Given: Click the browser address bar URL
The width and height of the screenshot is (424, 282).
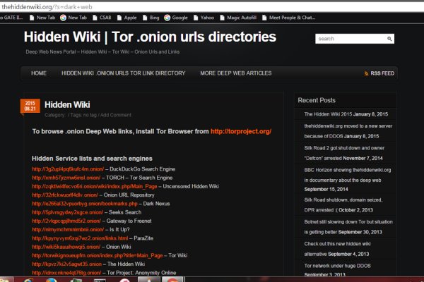Looking at the screenshot, I should tap(47, 7).
